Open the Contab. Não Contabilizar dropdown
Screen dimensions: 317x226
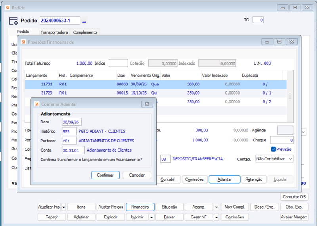point(274,159)
